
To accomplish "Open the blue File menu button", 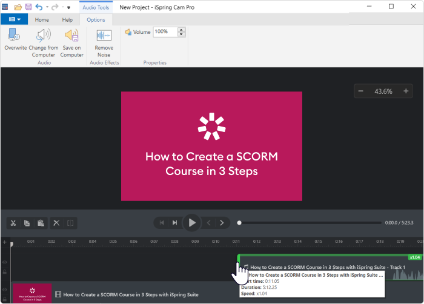I will tap(15, 19).
